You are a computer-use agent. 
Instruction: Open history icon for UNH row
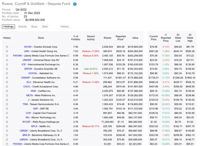coord(7,51)
